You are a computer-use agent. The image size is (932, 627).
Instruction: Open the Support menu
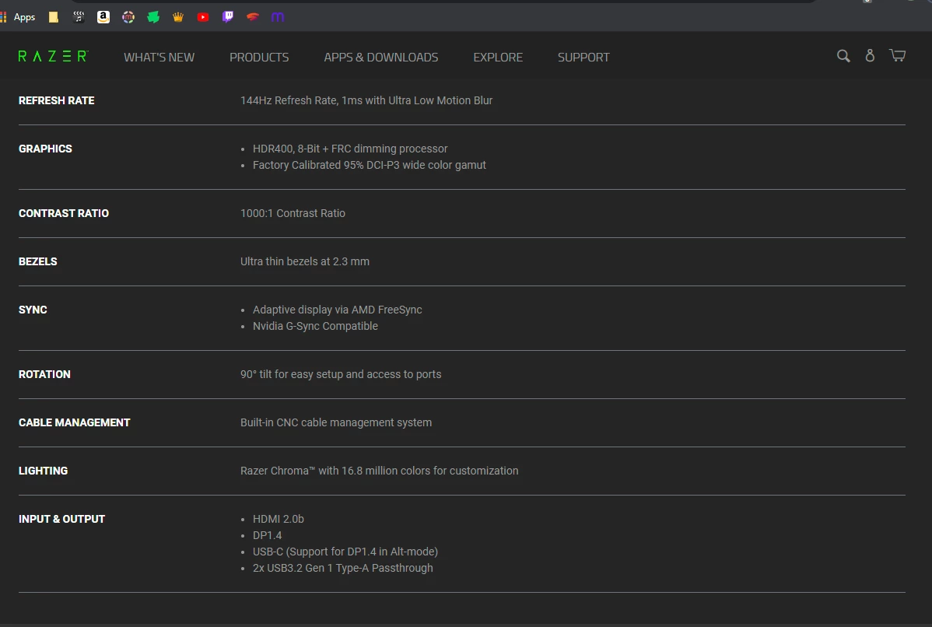[x=583, y=58]
